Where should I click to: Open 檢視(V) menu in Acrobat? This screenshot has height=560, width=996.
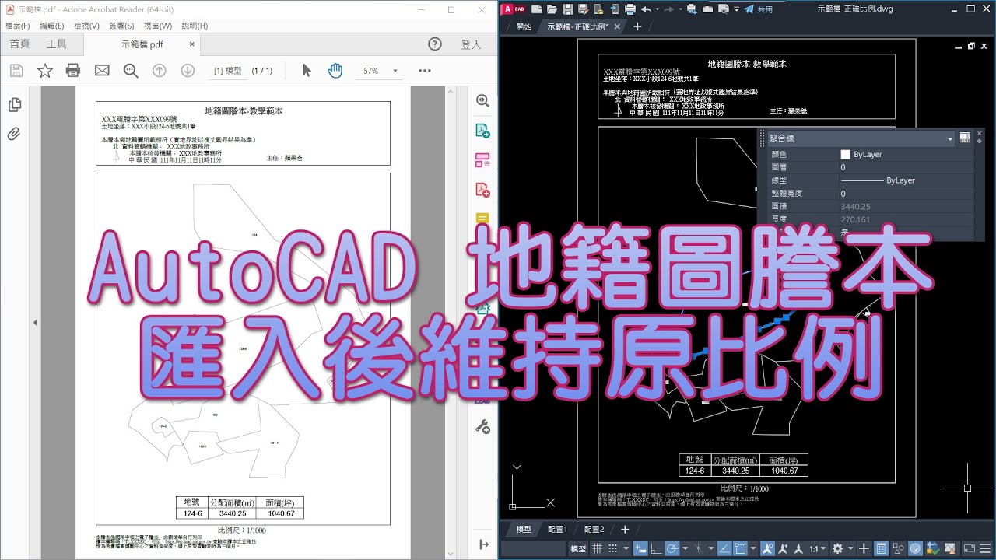(86, 26)
